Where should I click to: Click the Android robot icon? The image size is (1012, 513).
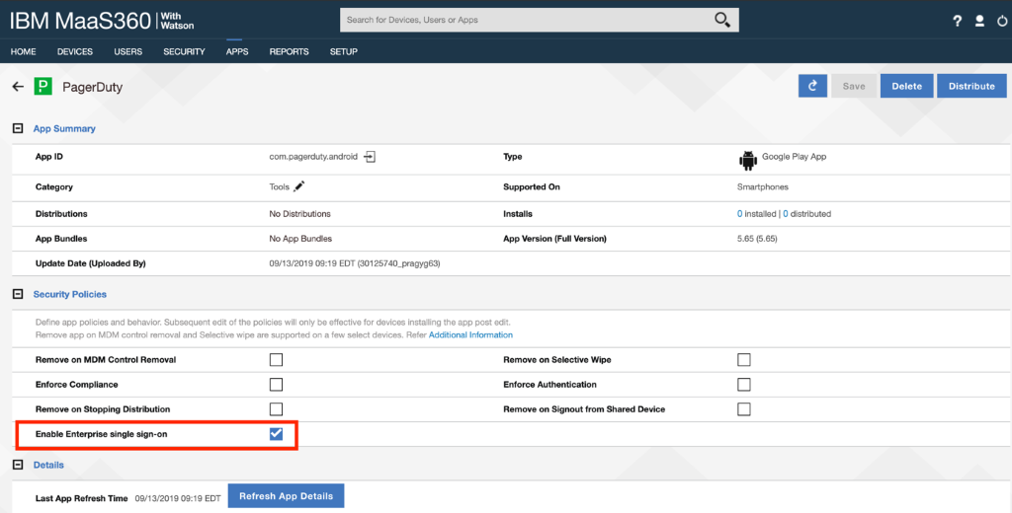pos(748,160)
